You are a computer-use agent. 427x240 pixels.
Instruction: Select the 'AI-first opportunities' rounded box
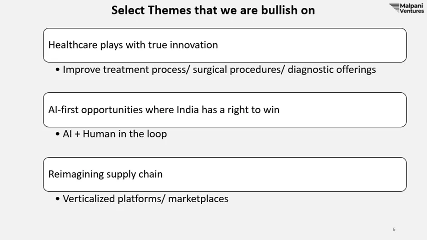[x=225, y=110]
